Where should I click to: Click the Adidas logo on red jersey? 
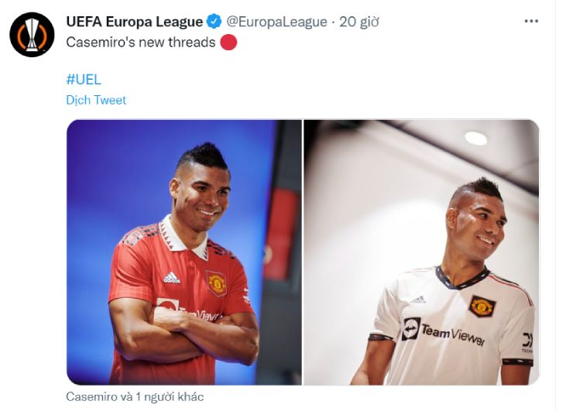tap(172, 278)
